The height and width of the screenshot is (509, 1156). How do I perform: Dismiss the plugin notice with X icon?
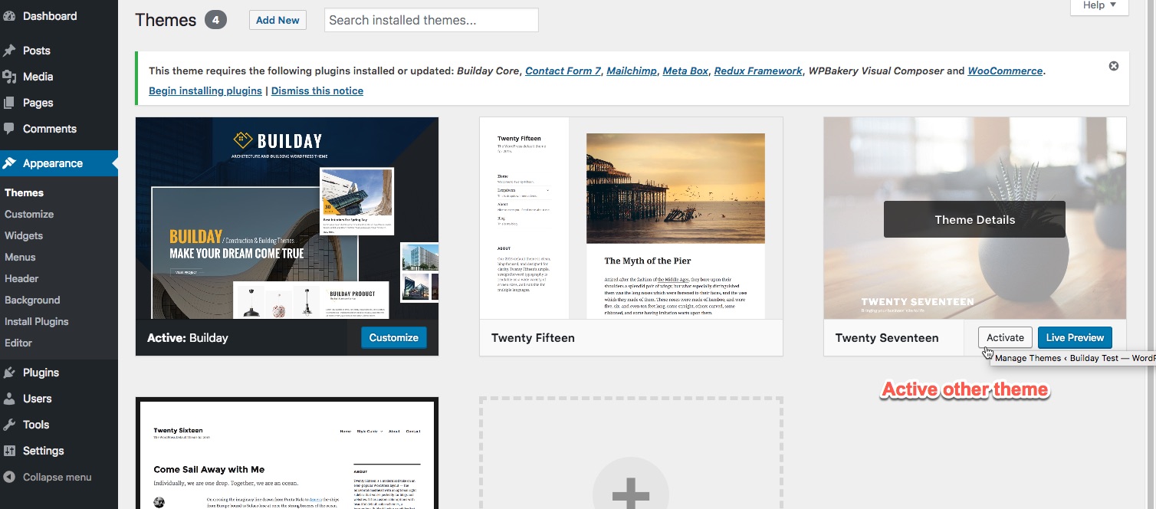1114,66
